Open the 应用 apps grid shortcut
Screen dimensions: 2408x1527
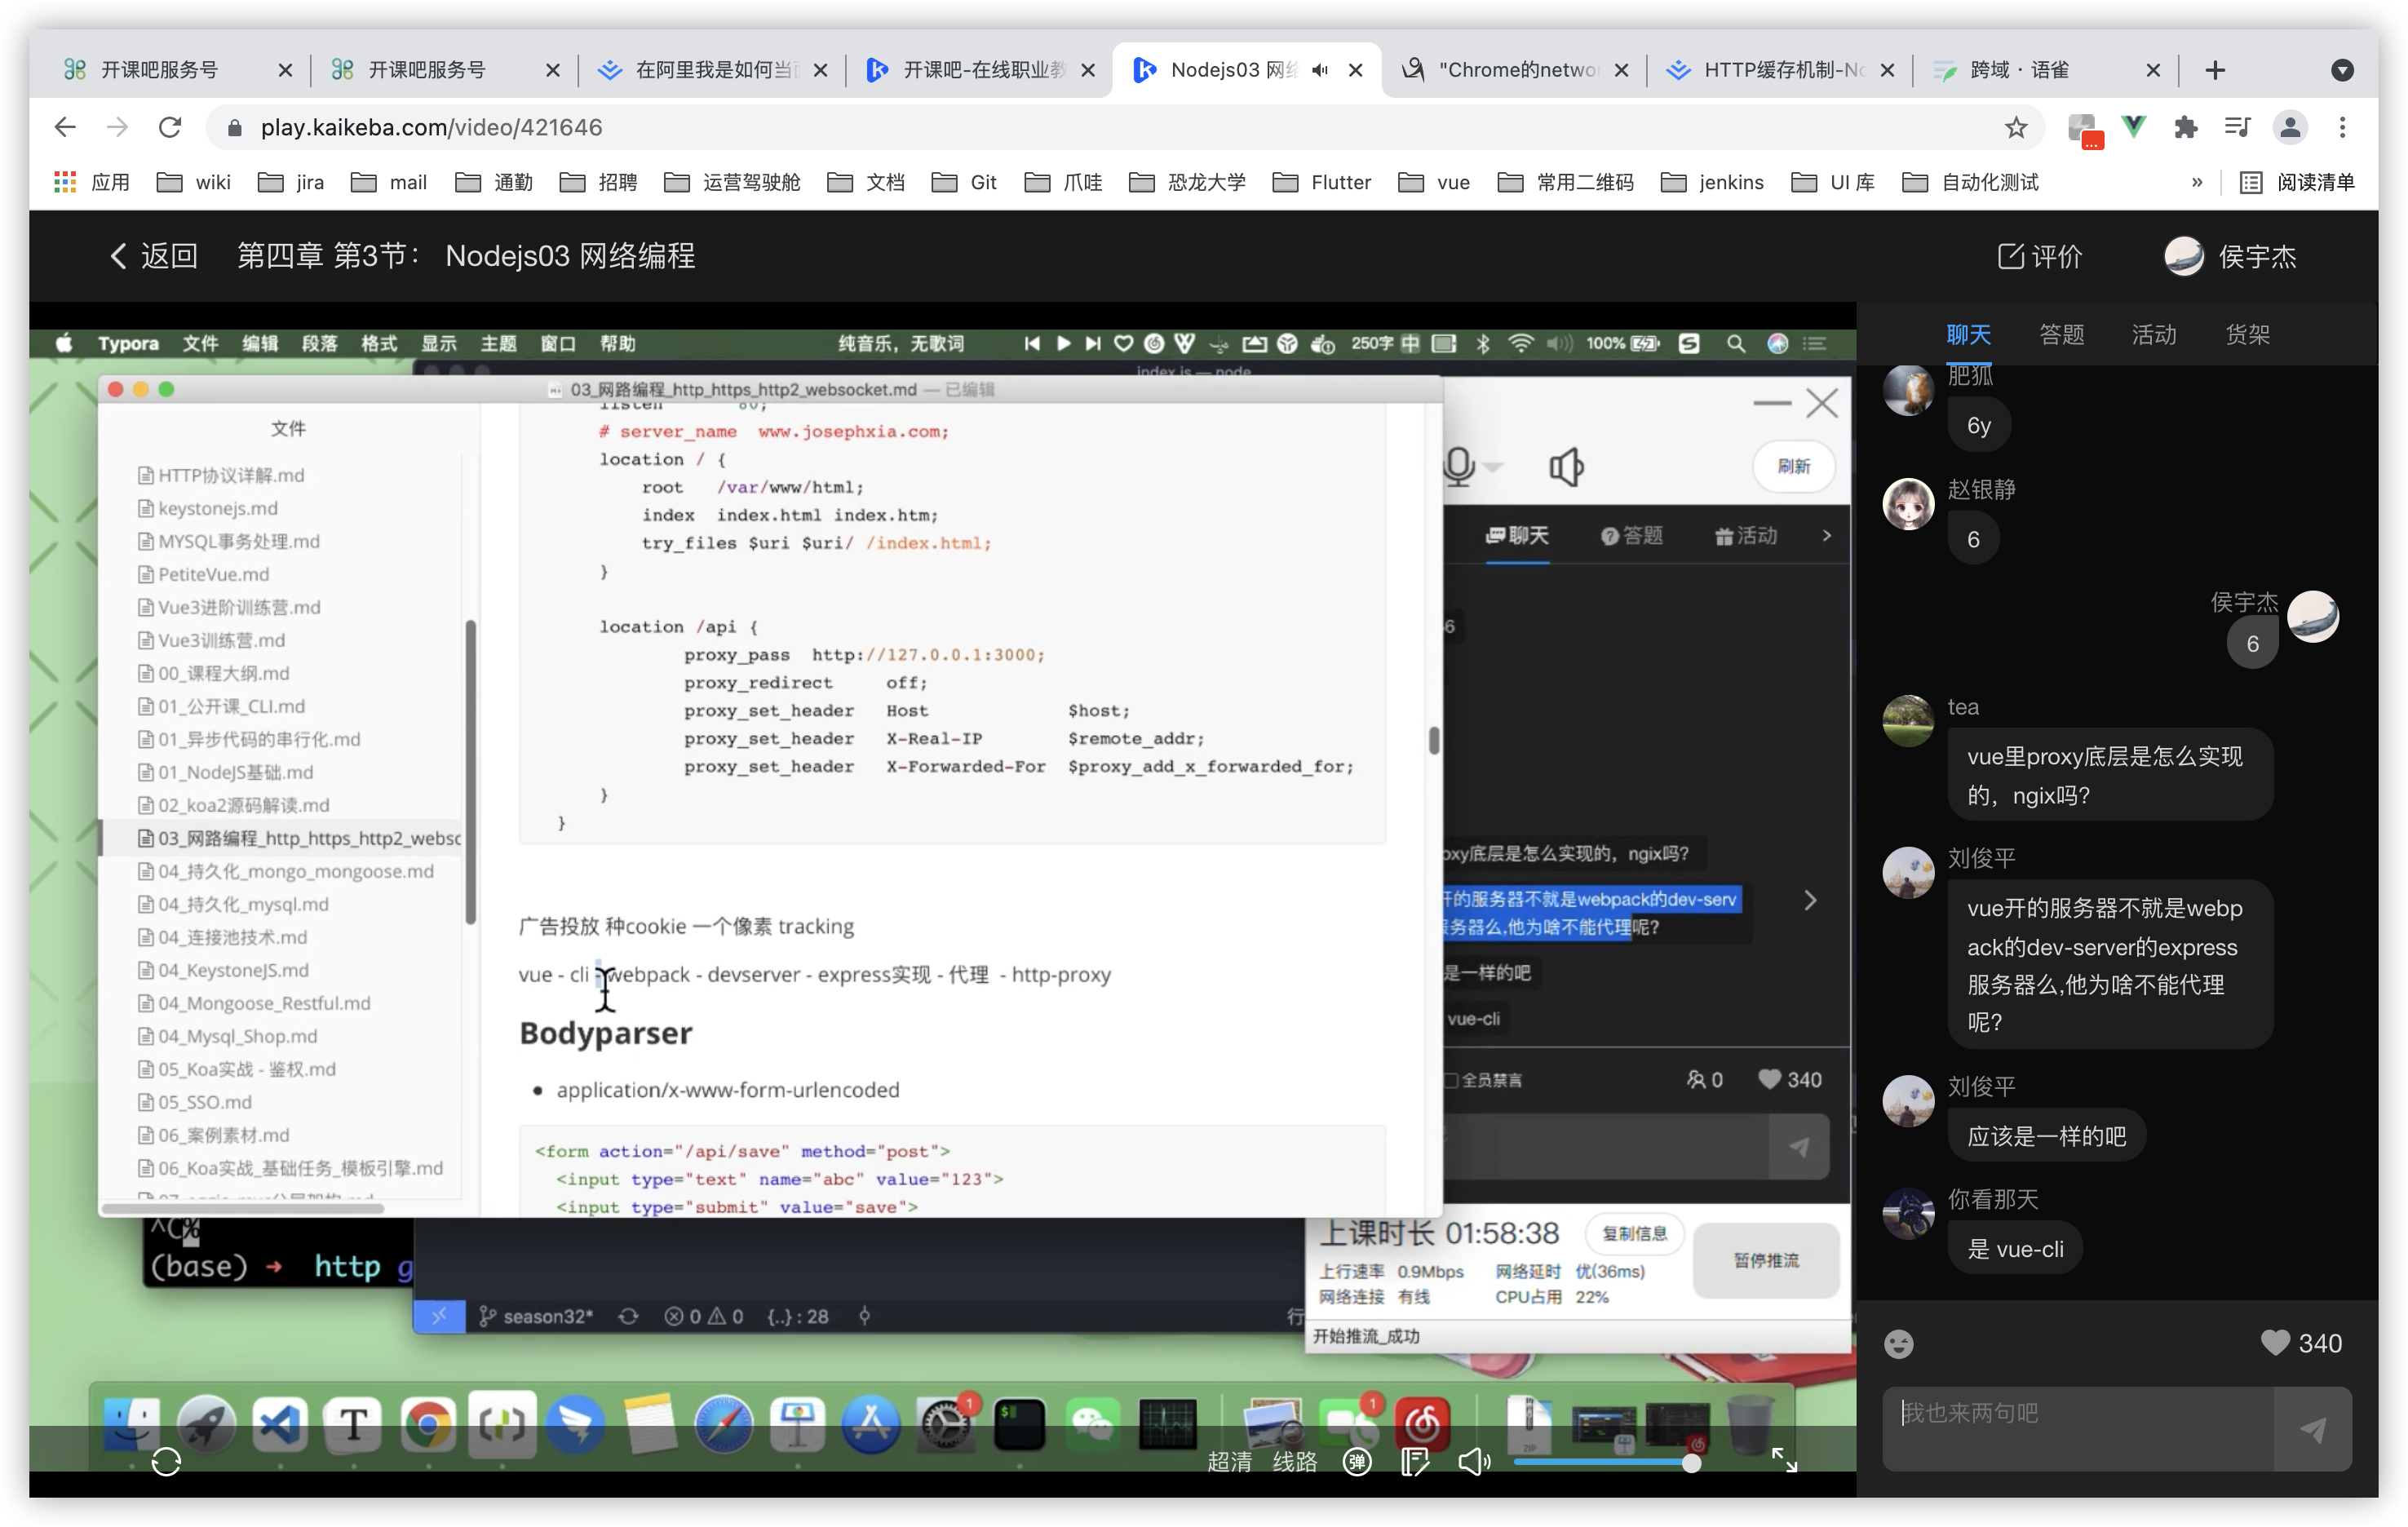point(92,182)
